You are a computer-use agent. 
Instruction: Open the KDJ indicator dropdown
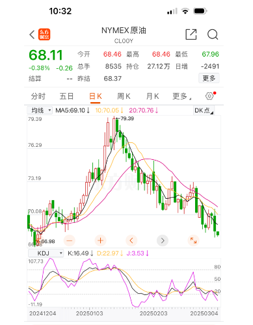pos(46,253)
